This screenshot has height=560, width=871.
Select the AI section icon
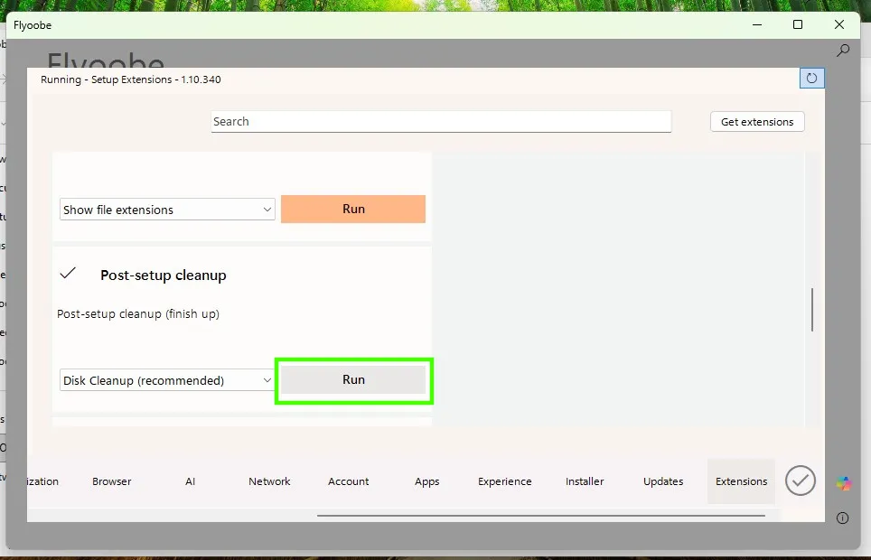[x=190, y=481]
